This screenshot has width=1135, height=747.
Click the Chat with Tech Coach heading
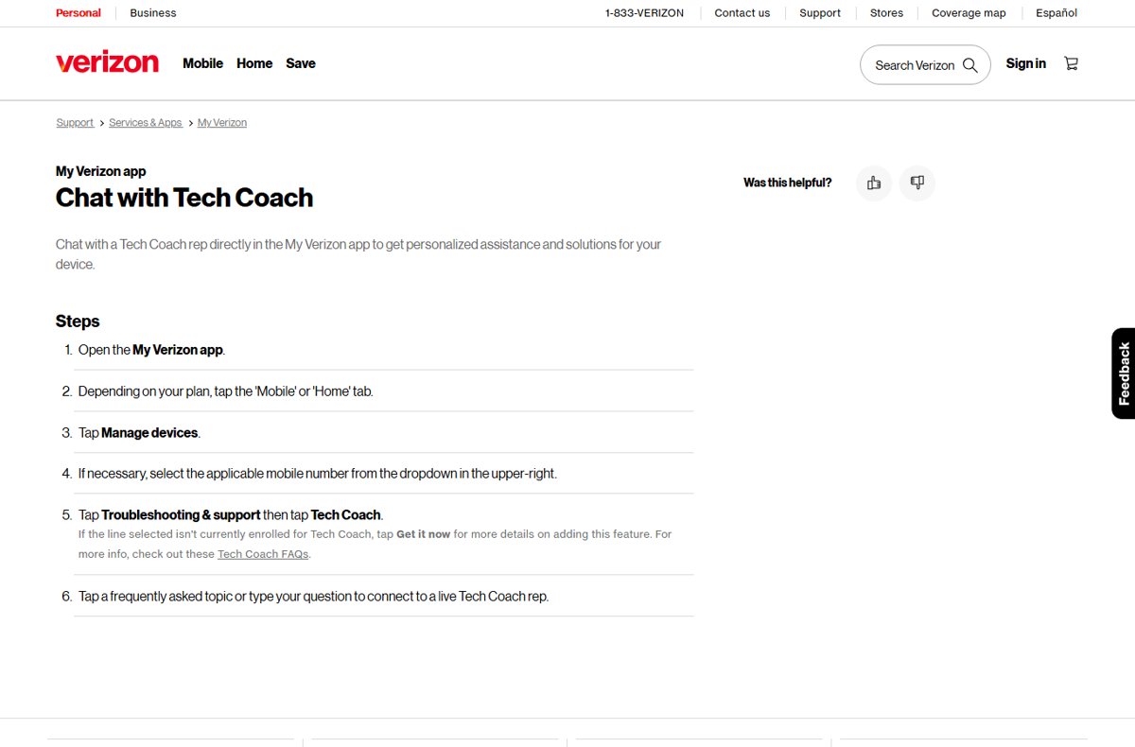point(184,198)
